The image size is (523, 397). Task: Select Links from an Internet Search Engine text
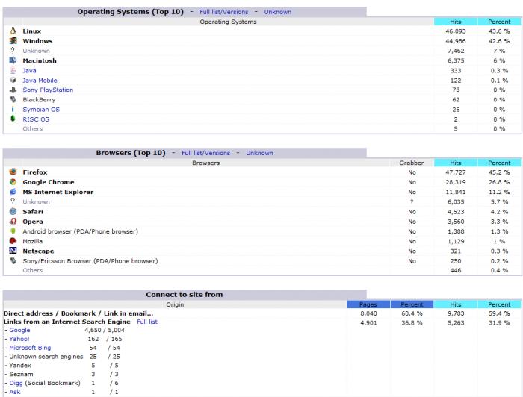[x=66, y=322]
